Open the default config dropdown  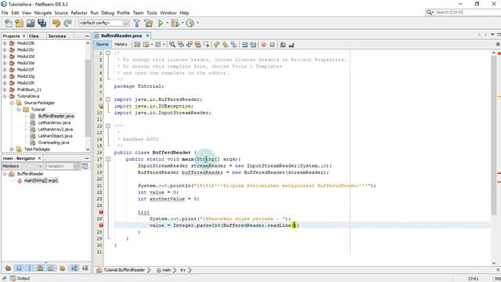[126, 23]
